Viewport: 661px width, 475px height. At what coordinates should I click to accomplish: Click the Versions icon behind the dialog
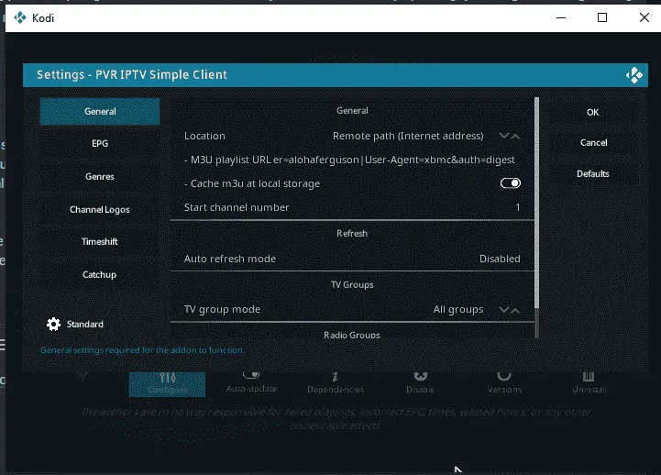click(x=504, y=376)
